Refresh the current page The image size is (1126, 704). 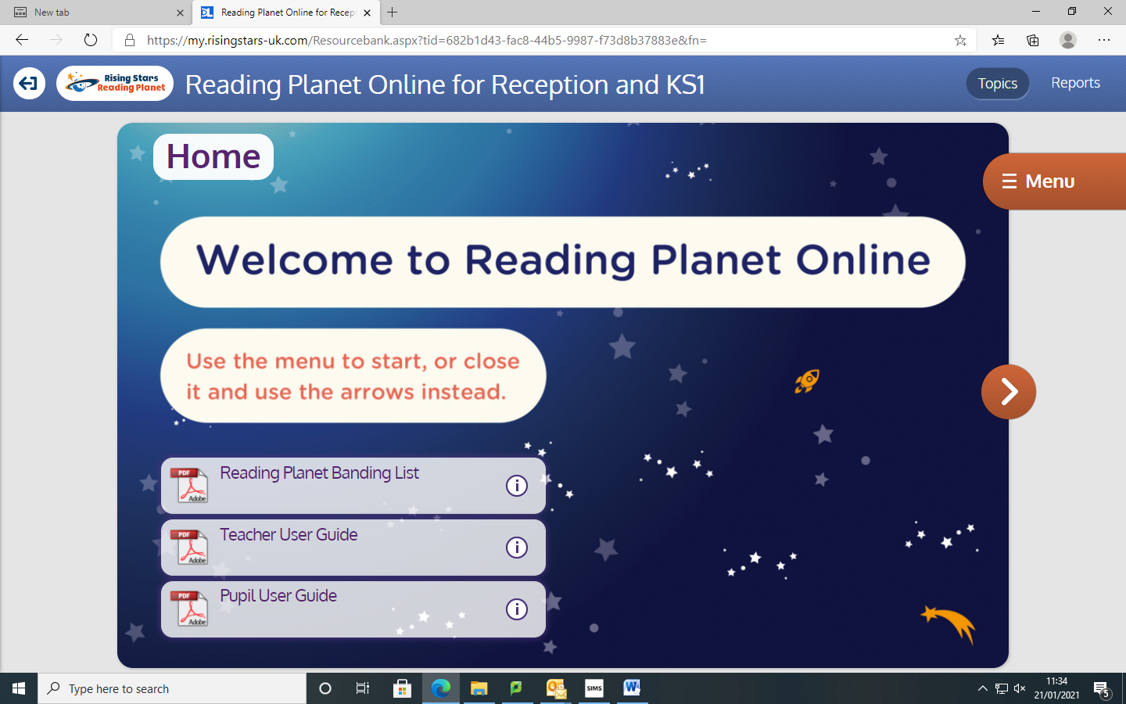click(91, 40)
